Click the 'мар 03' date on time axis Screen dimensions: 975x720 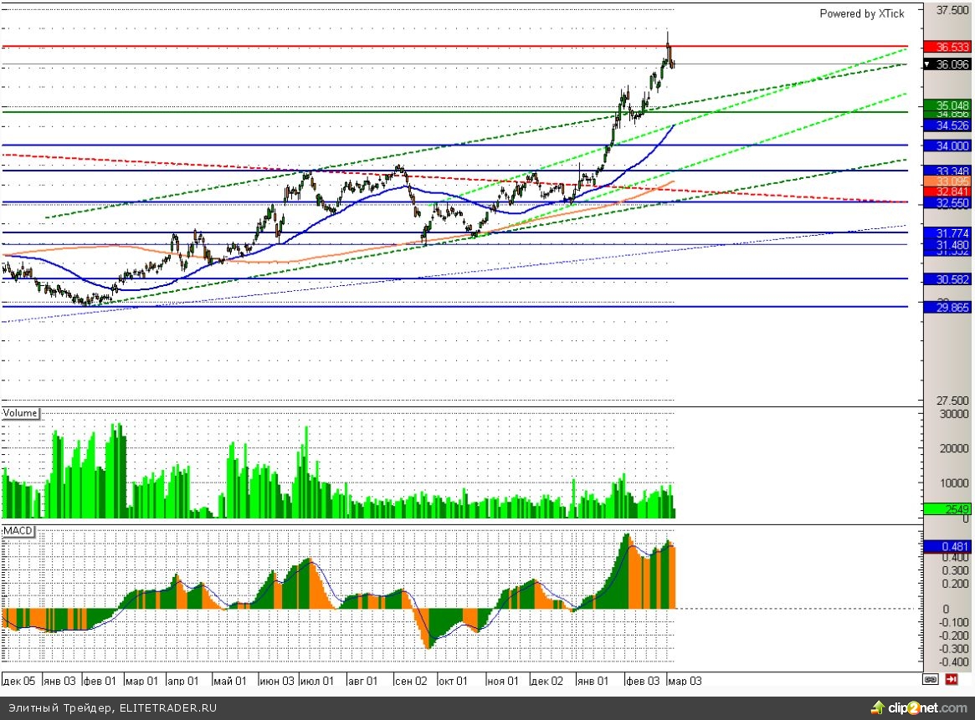[684, 681]
